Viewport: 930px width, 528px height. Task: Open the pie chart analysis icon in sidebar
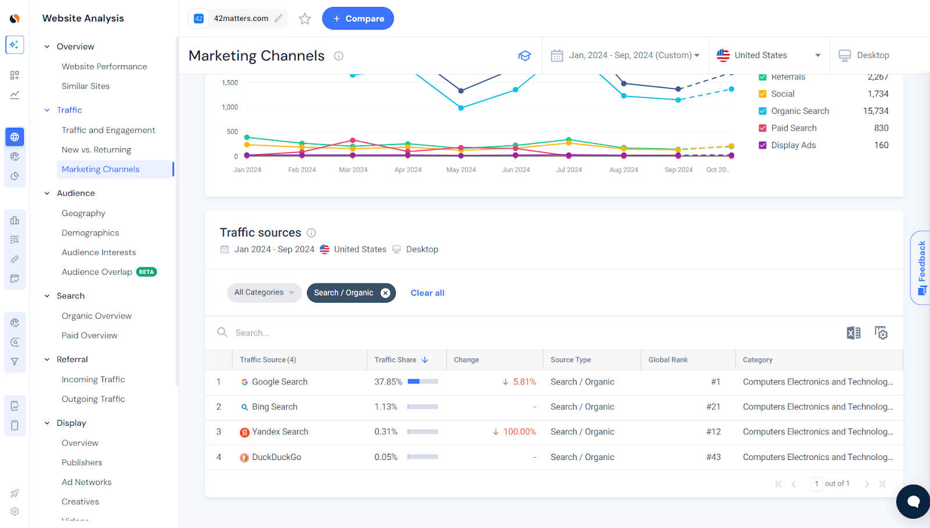click(x=15, y=175)
